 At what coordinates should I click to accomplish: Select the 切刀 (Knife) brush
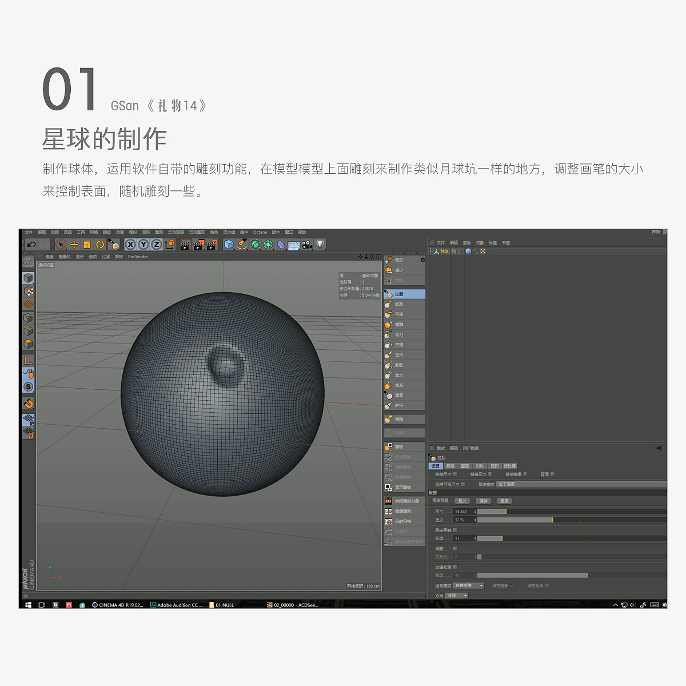pos(405,334)
